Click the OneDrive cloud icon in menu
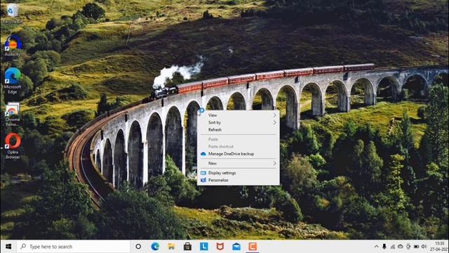Viewport: 449px width, 253px height. click(x=203, y=154)
